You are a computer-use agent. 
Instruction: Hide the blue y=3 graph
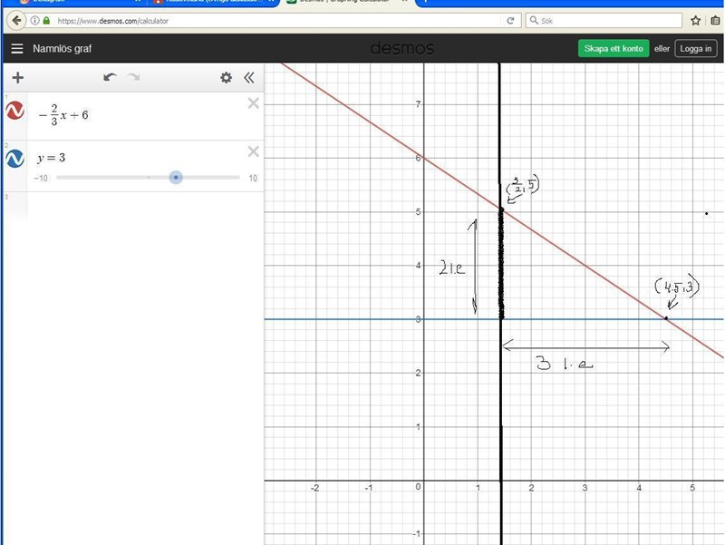tap(14, 160)
